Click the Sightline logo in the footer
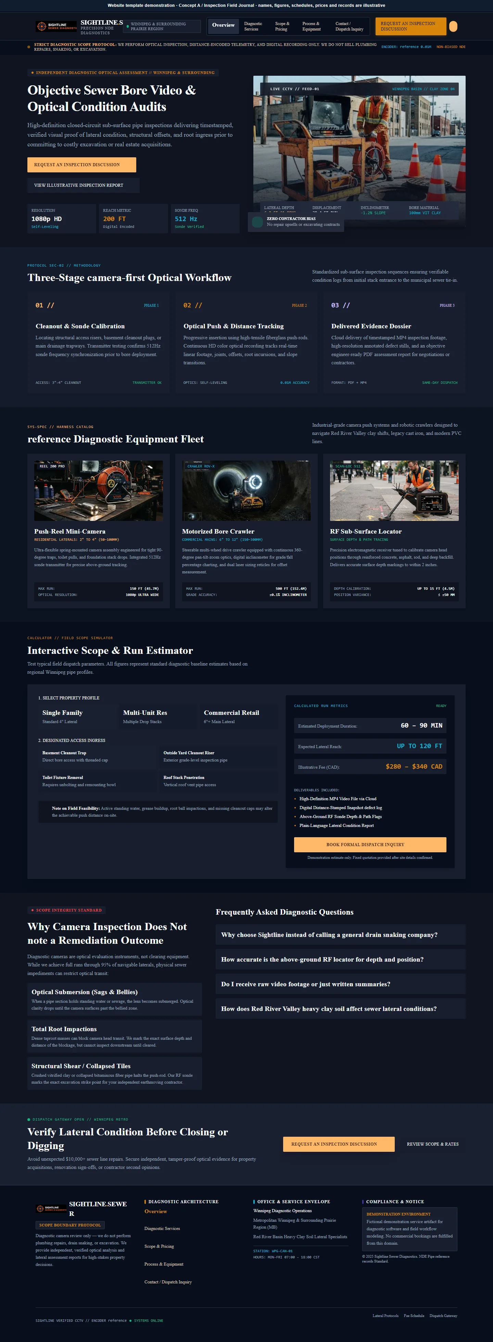493x1342 pixels. point(51,1209)
